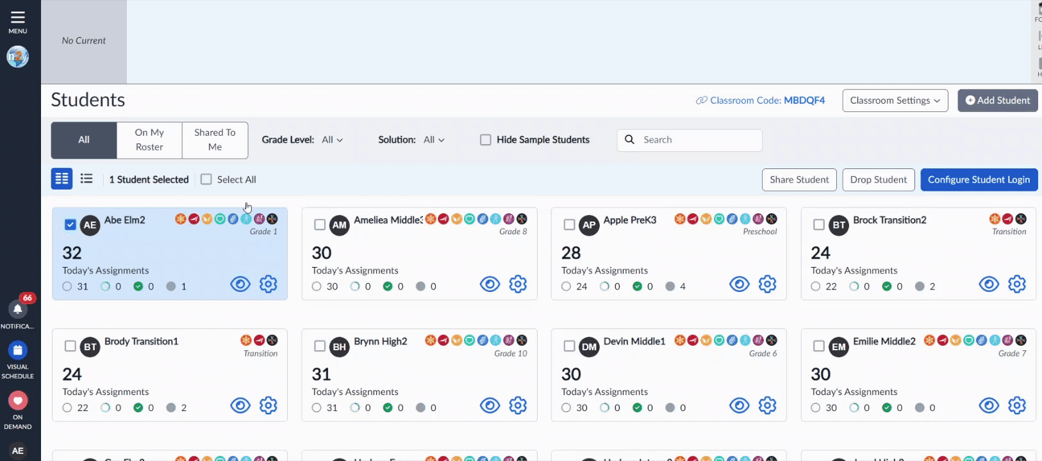Expand the Grade Level All dropdown
This screenshot has height=461, width=1042.
coord(332,140)
